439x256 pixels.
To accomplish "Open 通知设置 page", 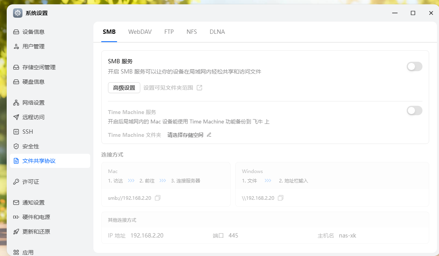I will click(x=50, y=203).
